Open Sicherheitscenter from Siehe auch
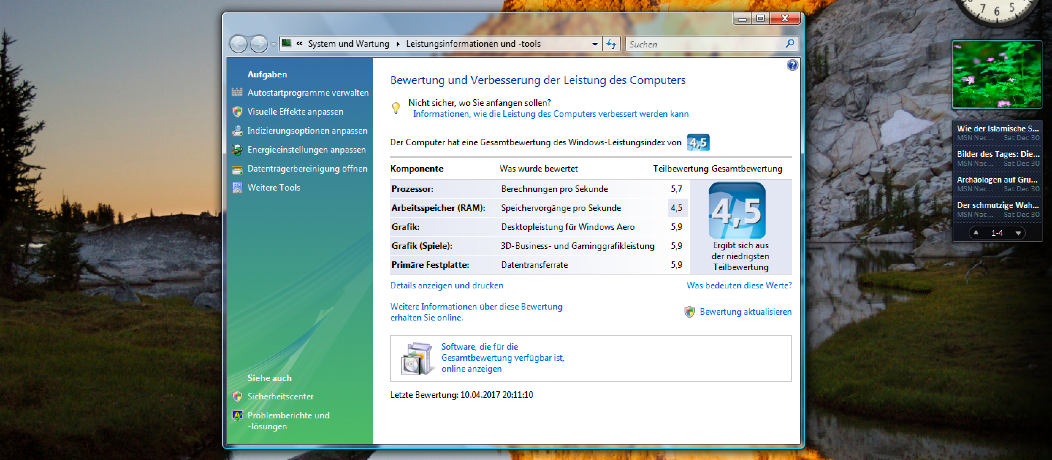Viewport: 1052px width, 460px height. click(280, 396)
